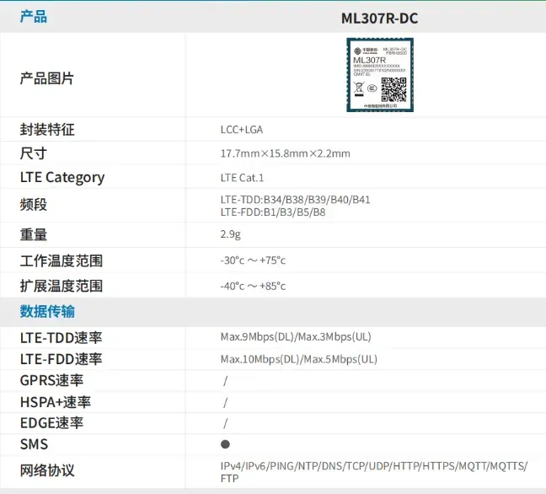Select the Max.10Mbps(DL)/Max.5Mbps(UL) value
546x494 pixels.
(x=299, y=359)
